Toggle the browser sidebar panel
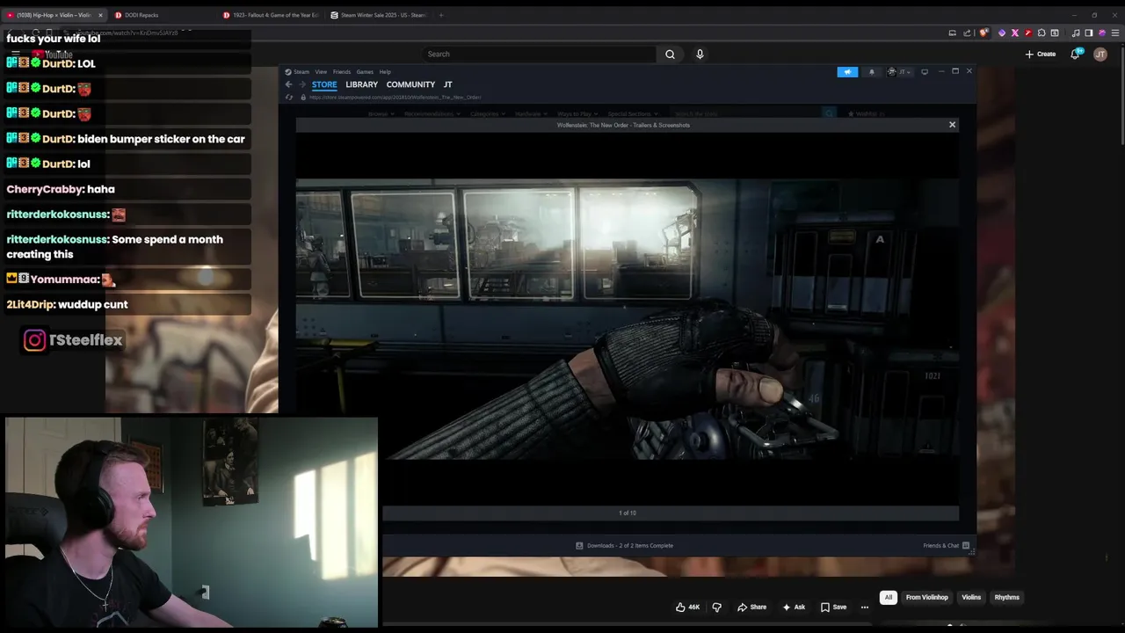 1089,33
